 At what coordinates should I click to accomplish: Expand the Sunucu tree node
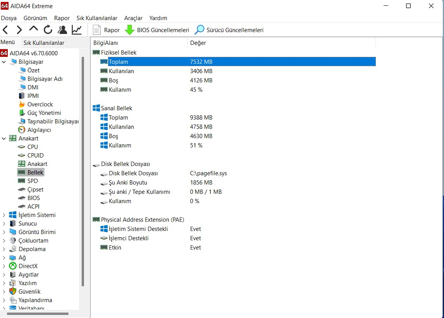(x=4, y=224)
